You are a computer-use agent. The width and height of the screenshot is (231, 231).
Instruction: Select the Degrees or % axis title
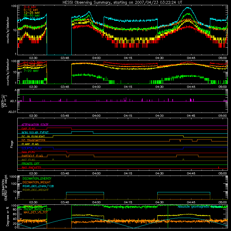(x=8, y=216)
